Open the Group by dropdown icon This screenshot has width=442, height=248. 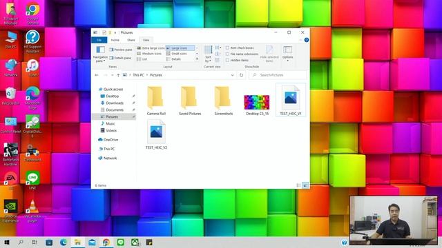click(x=218, y=48)
